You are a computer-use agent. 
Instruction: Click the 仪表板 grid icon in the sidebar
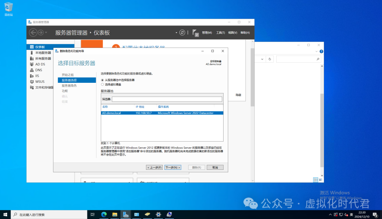32,47
